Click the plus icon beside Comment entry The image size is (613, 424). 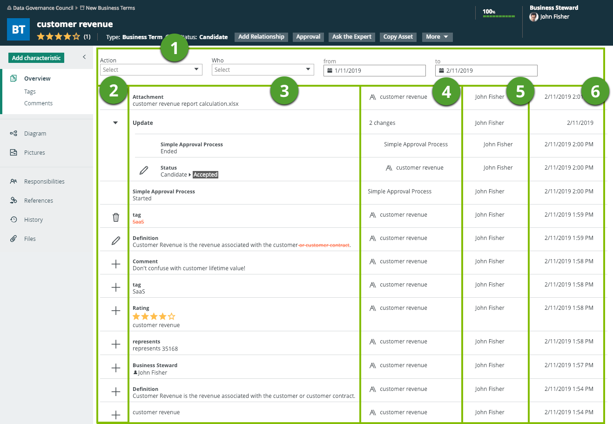click(116, 264)
